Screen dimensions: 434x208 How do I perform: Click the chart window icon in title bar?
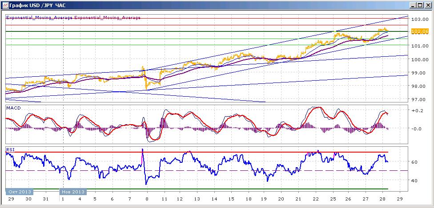click(5, 5)
